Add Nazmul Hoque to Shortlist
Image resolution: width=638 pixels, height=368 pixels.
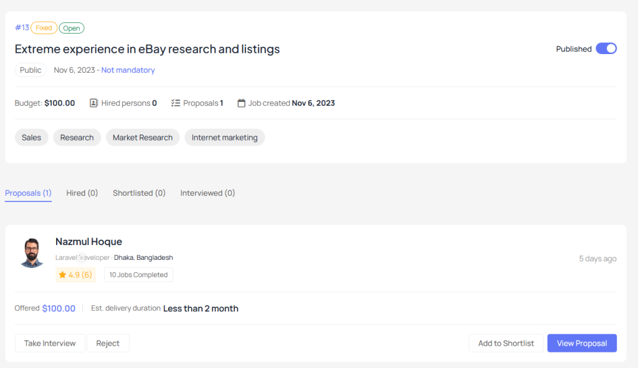[506, 343]
